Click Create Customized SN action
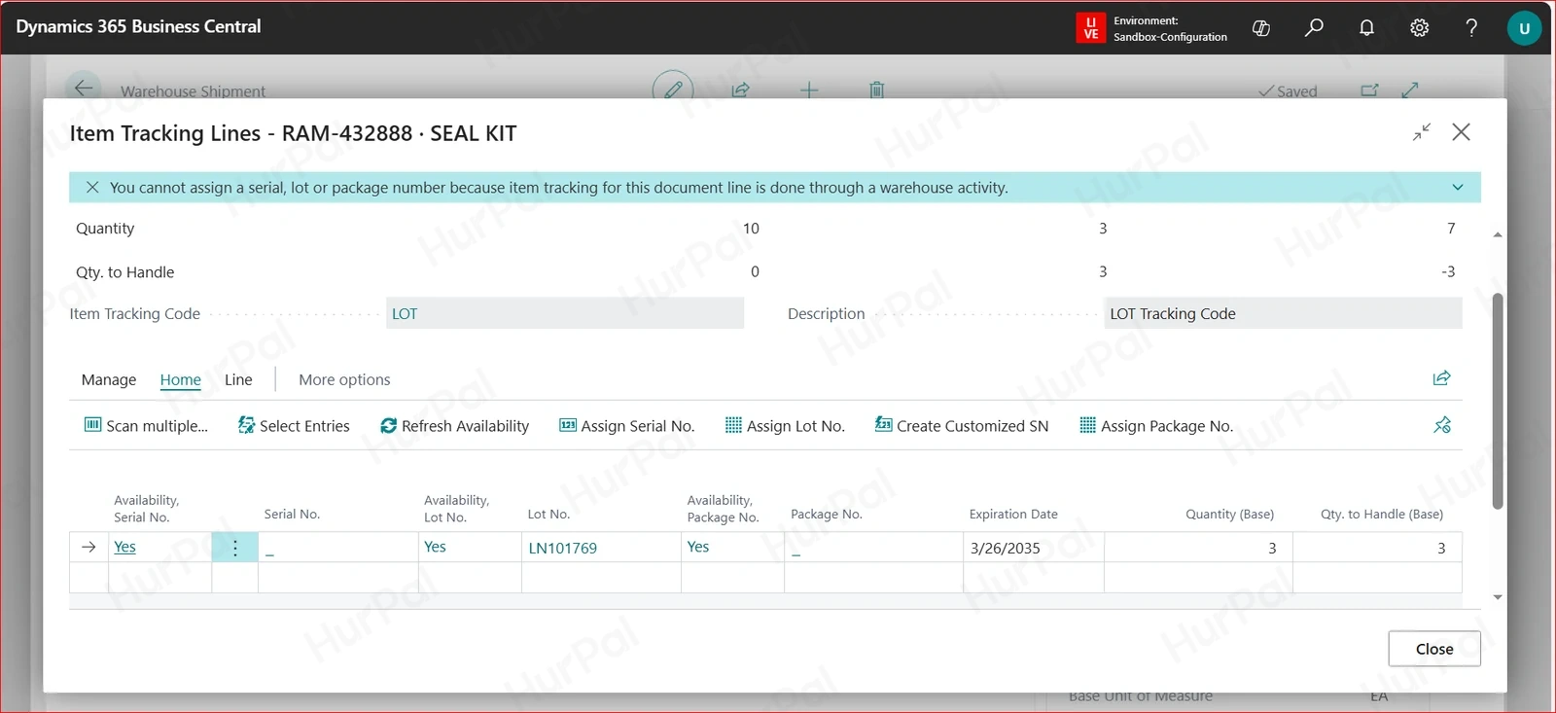 point(962,425)
